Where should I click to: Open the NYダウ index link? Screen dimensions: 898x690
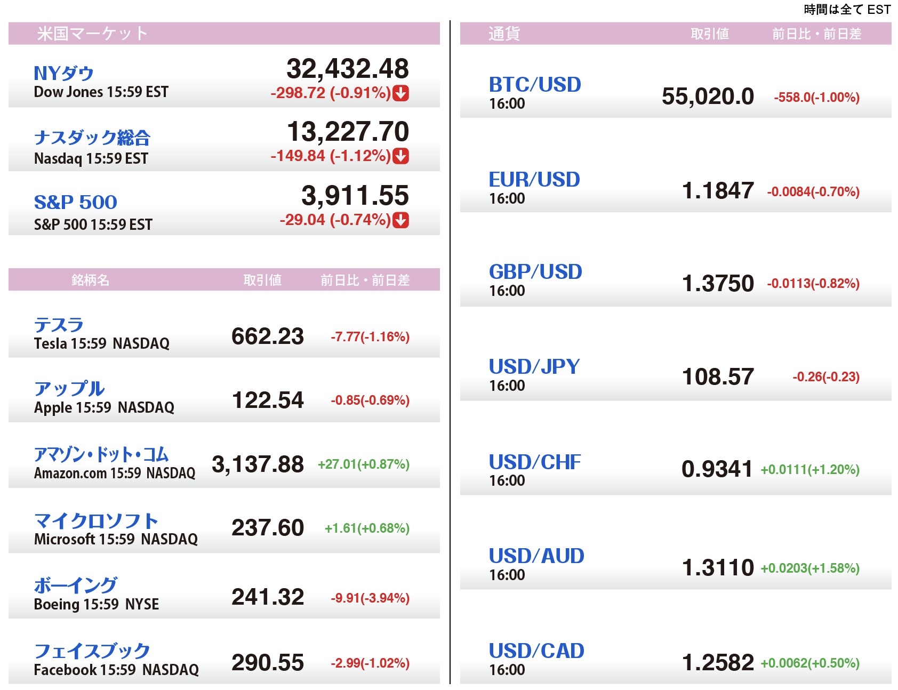[64, 73]
